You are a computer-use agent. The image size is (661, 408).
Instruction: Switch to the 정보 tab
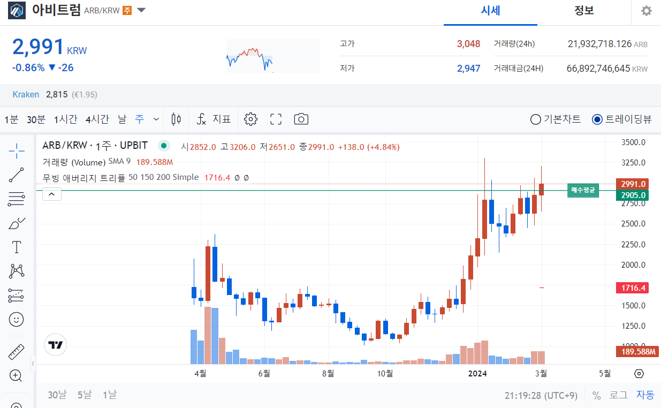(584, 11)
